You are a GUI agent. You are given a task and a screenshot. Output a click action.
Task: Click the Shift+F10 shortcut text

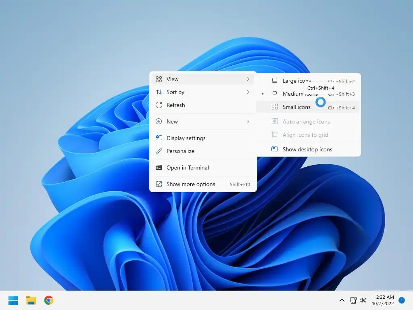coord(240,184)
